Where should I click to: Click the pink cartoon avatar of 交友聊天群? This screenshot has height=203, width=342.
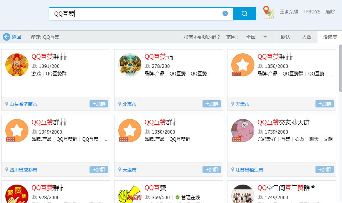243,130
